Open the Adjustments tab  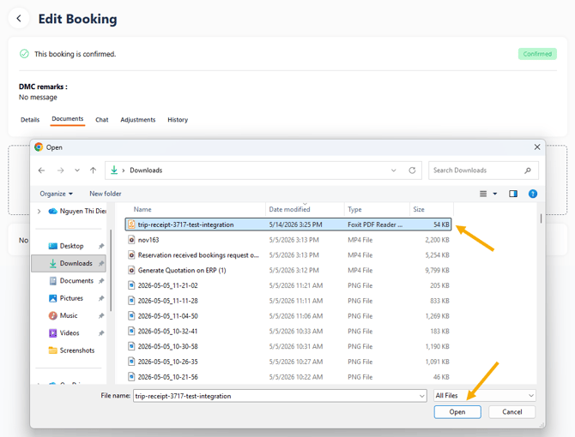click(x=138, y=120)
